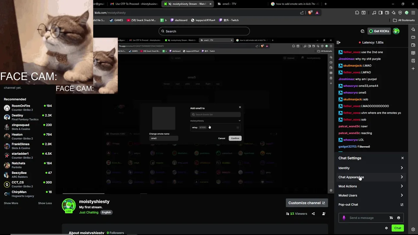Expand the Mod Actions arrow
418x235 pixels.
click(x=402, y=186)
